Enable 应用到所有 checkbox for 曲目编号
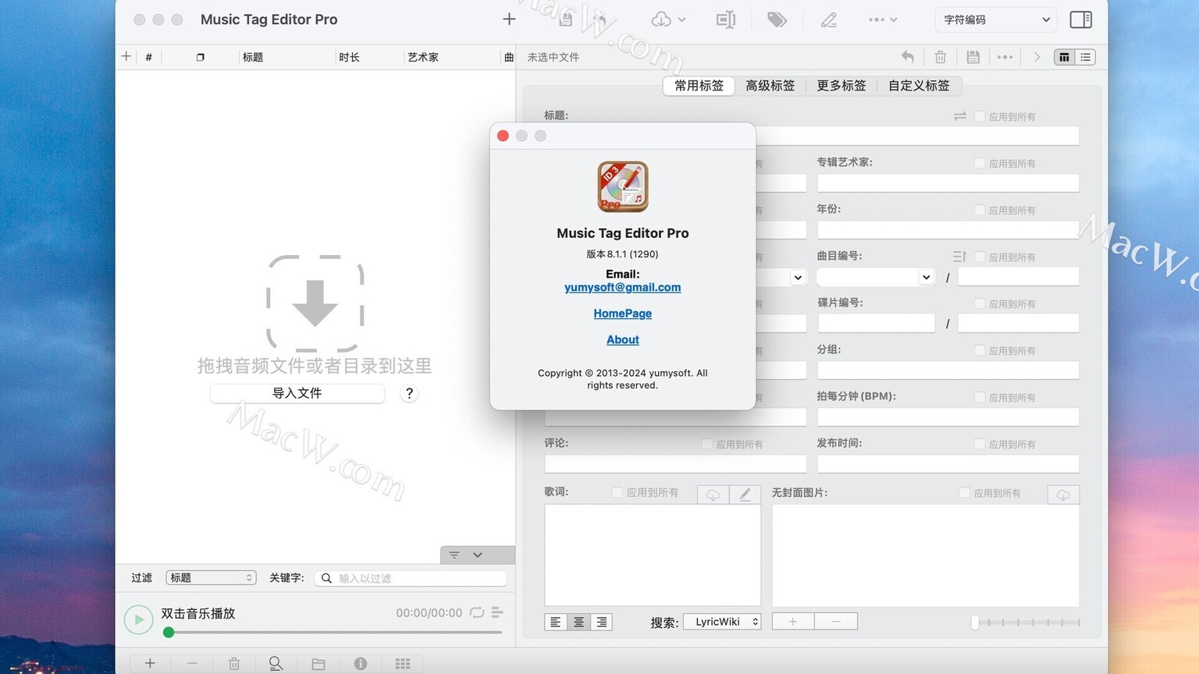 pos(980,257)
